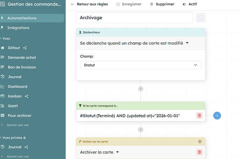Add a step below the Déclencheur block
The image size is (241, 159).
pos(141,89)
